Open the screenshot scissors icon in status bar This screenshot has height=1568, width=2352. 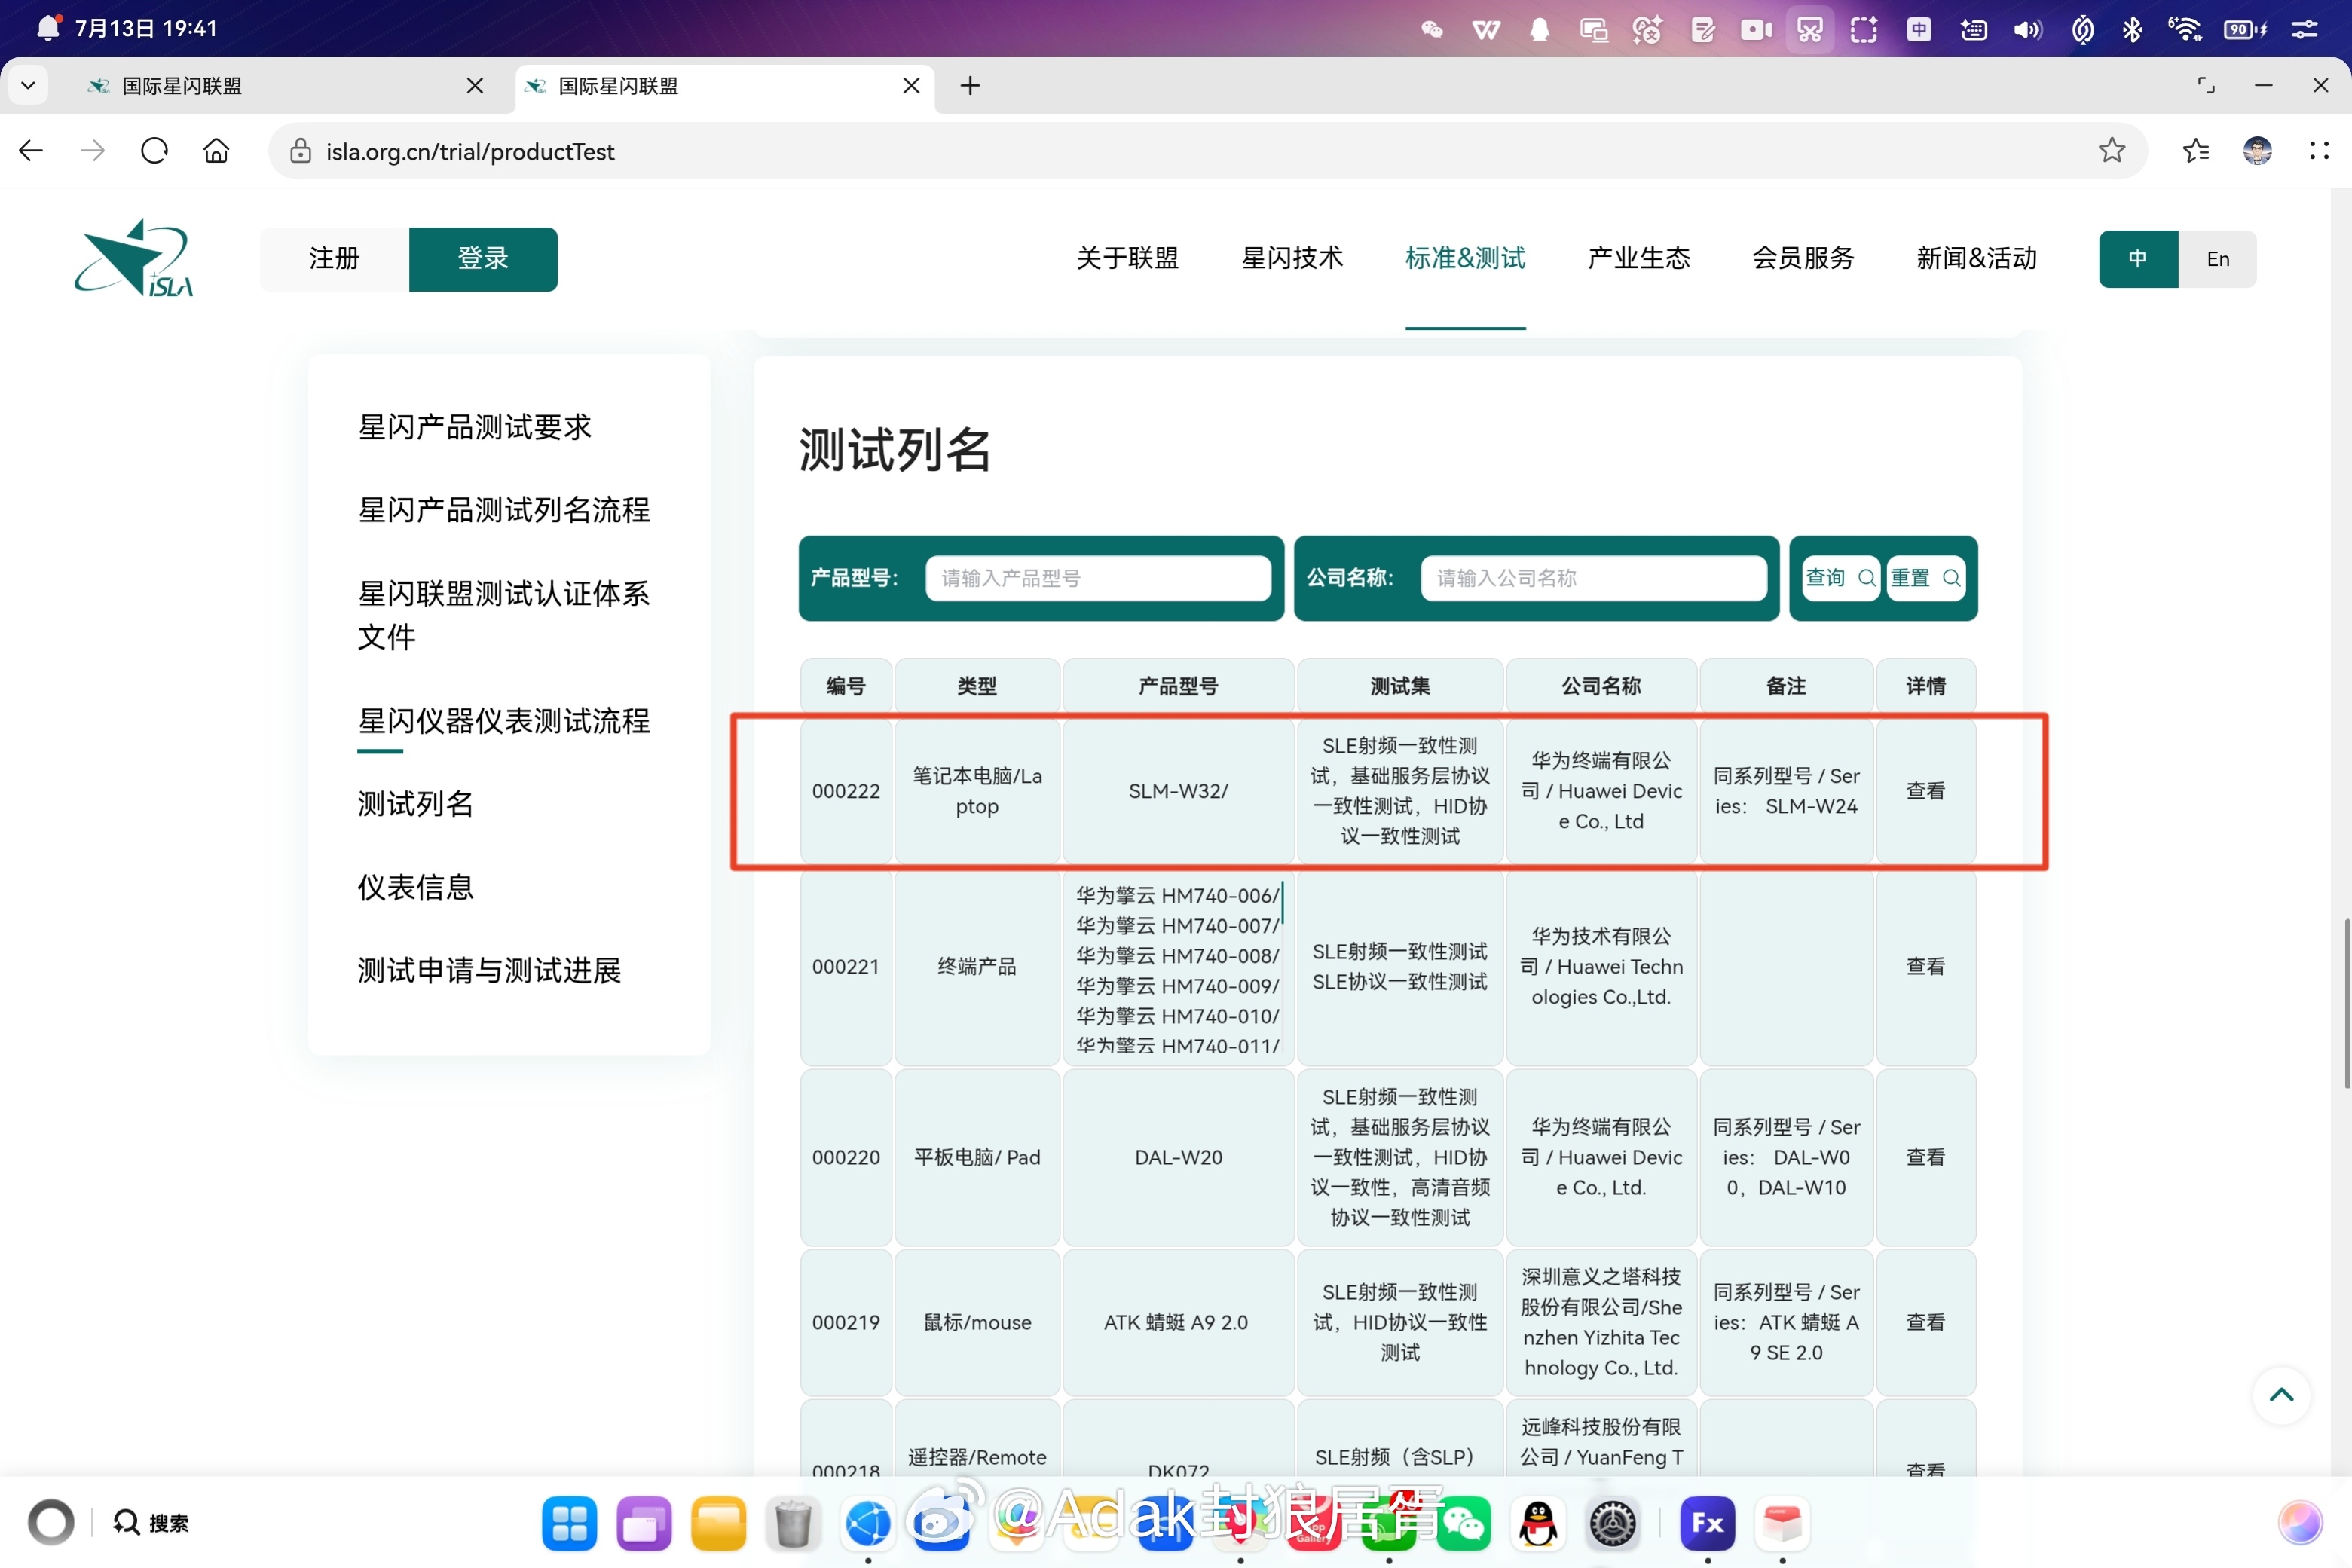point(1809,29)
